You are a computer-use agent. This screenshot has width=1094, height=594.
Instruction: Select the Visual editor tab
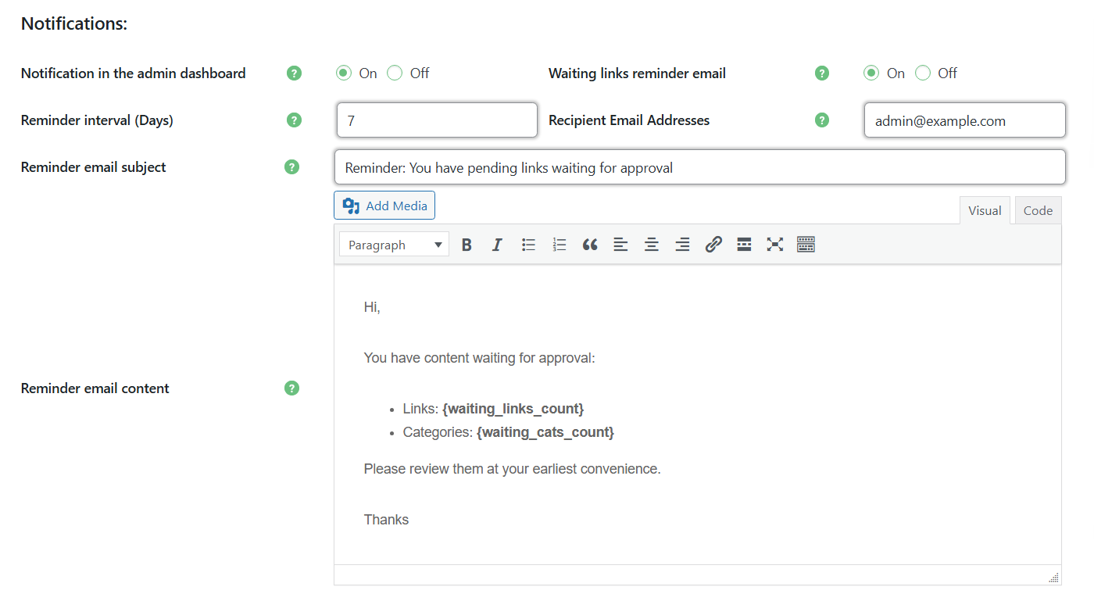(x=985, y=209)
